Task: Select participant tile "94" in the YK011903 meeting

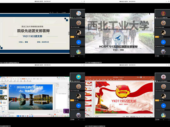Action: point(79,42)
